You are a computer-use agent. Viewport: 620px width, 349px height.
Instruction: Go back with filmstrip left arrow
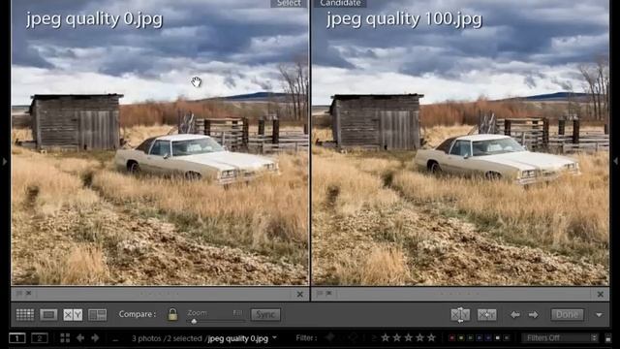click(80, 338)
